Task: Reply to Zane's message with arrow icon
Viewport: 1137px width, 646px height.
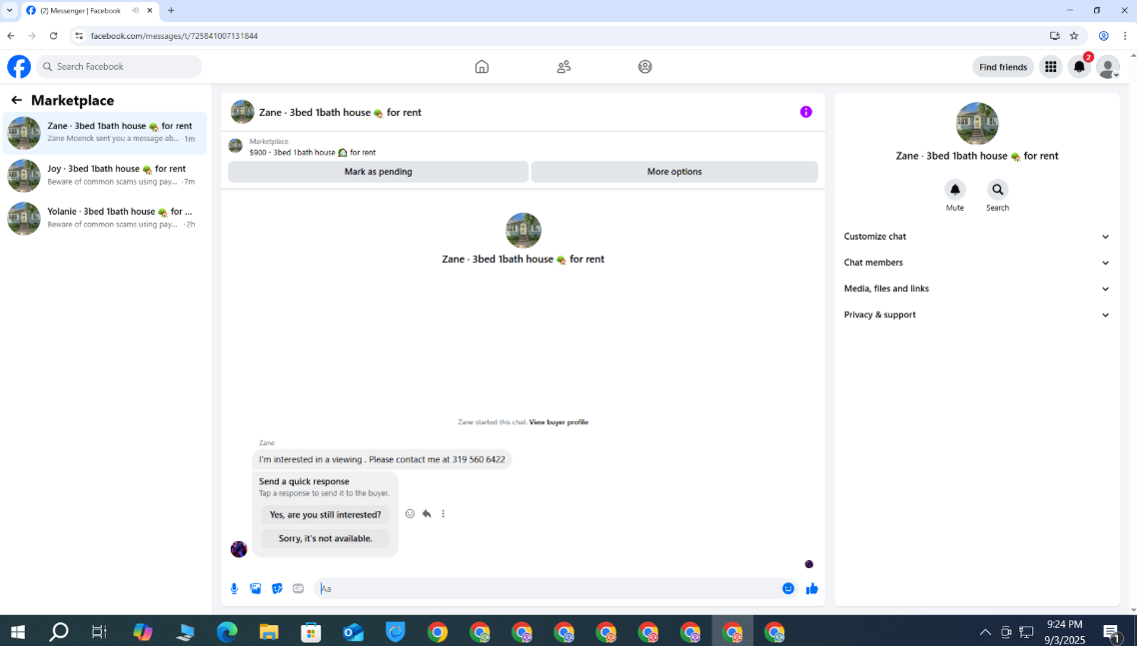Action: pos(427,513)
